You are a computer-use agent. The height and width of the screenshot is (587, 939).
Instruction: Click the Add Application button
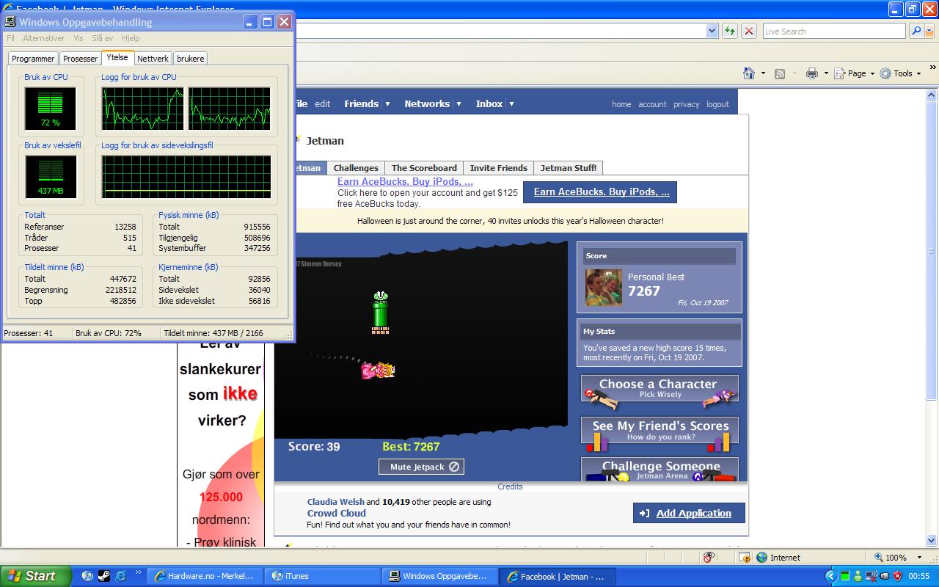point(689,513)
